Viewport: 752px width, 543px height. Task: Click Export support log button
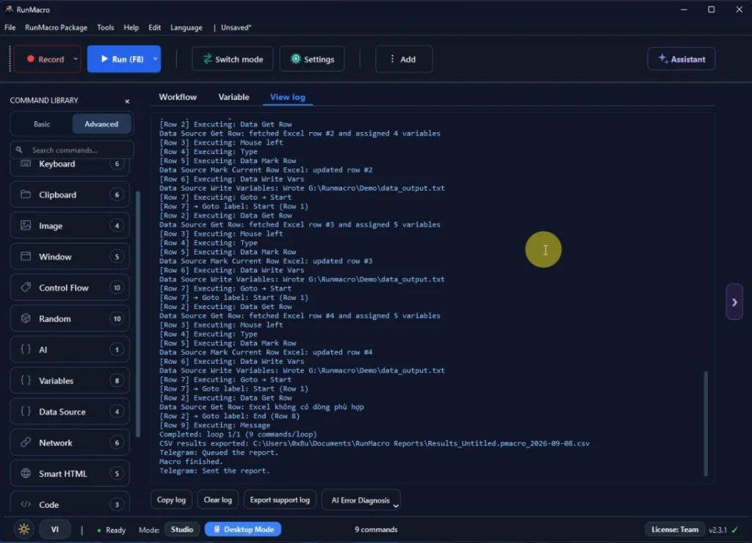coord(280,500)
